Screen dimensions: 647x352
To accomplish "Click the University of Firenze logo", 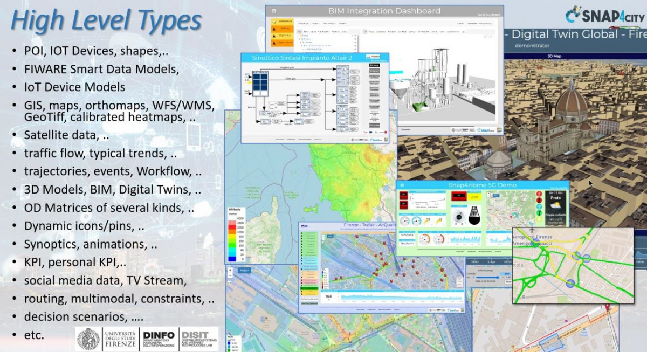I will 88,339.
